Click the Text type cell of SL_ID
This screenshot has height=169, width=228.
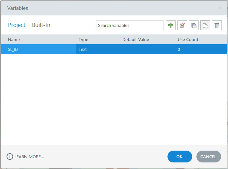click(x=83, y=49)
